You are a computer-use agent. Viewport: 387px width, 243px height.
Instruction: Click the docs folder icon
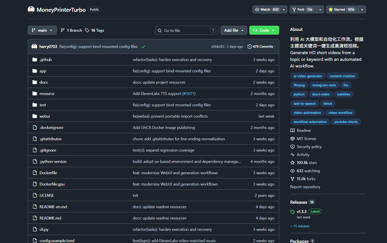35,82
